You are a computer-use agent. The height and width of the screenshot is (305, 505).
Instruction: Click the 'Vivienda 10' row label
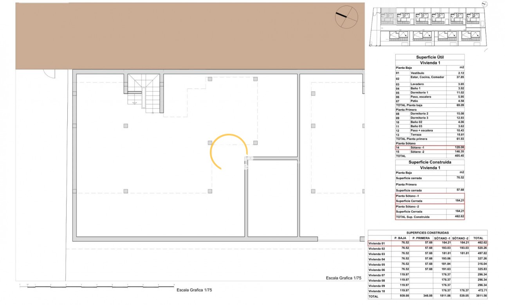[377, 291]
